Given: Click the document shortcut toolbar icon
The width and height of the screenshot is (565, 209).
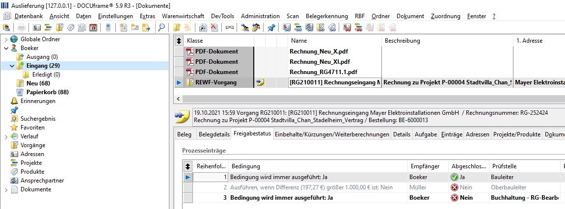Looking at the screenshot, I should pyautogui.click(x=203, y=27).
